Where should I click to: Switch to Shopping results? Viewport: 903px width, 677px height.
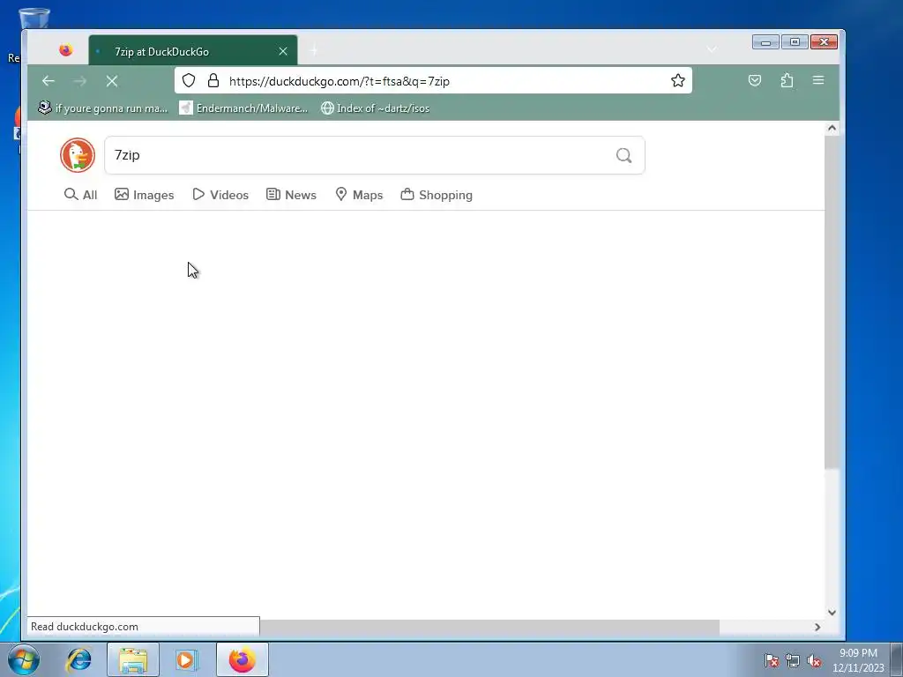point(437,195)
